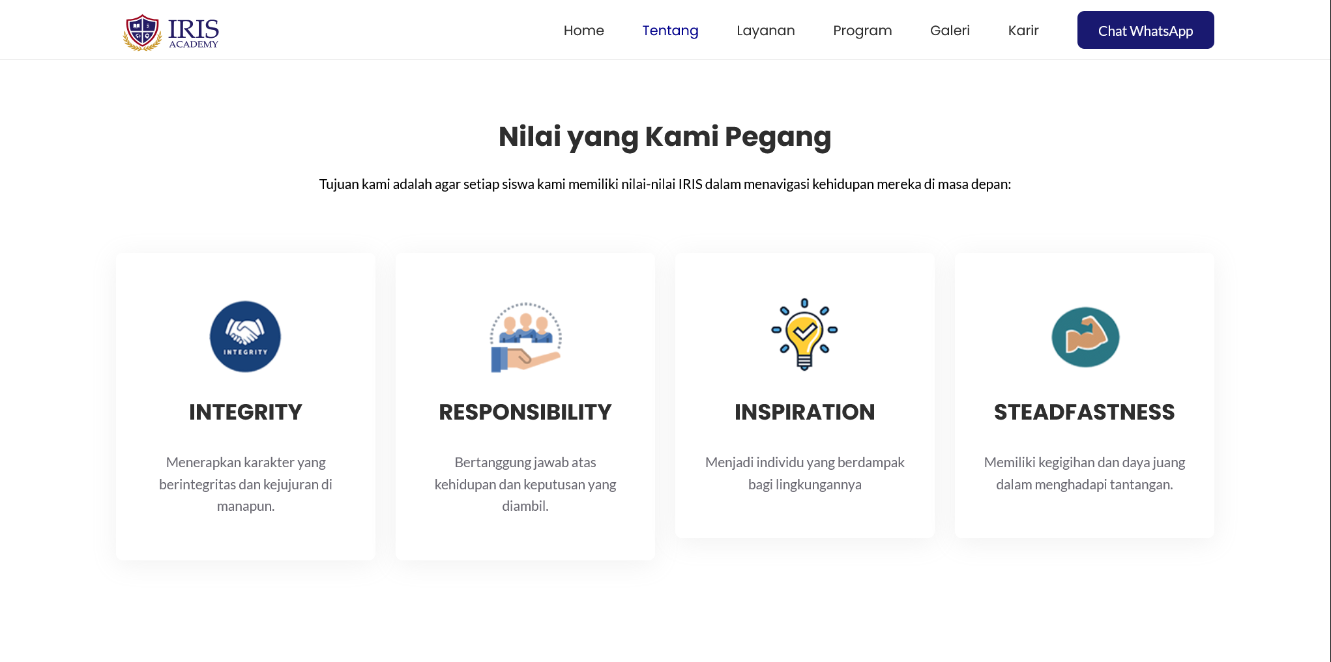This screenshot has width=1331, height=662.
Task: Click the IRIS Academy logo
Action: pos(171,32)
